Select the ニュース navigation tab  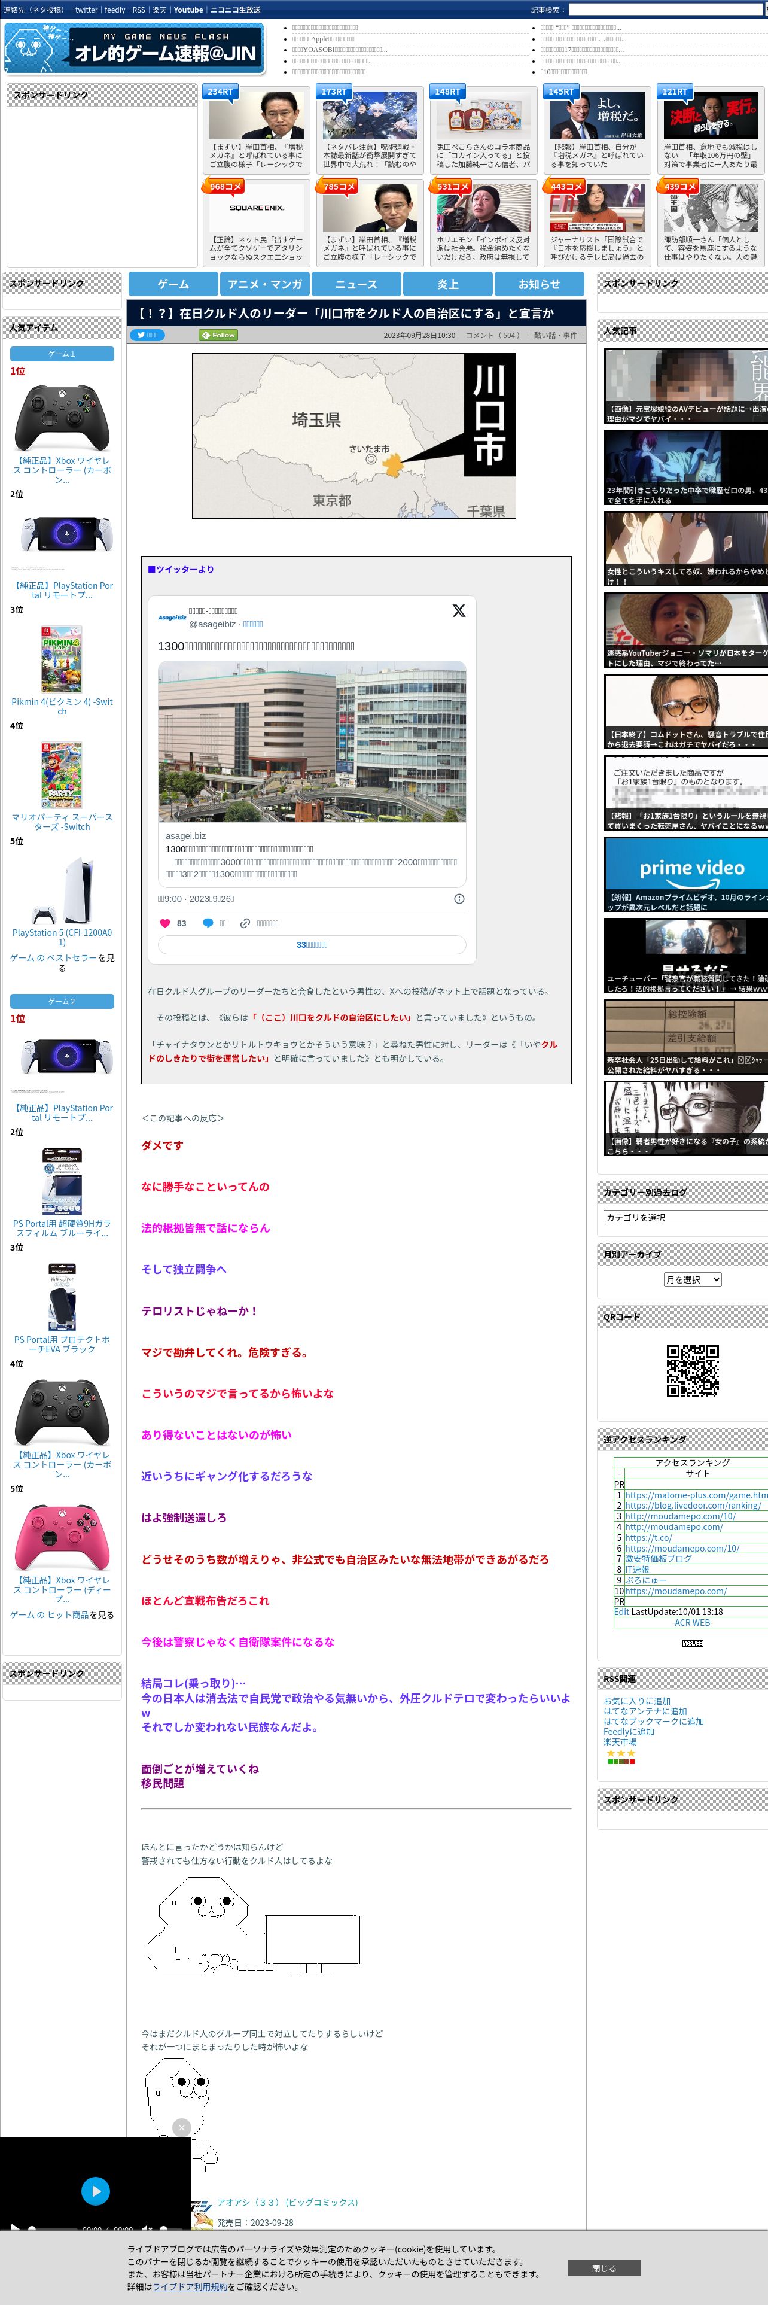point(356,284)
